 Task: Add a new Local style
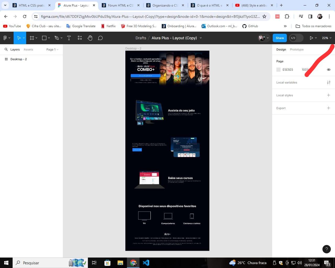329,95
